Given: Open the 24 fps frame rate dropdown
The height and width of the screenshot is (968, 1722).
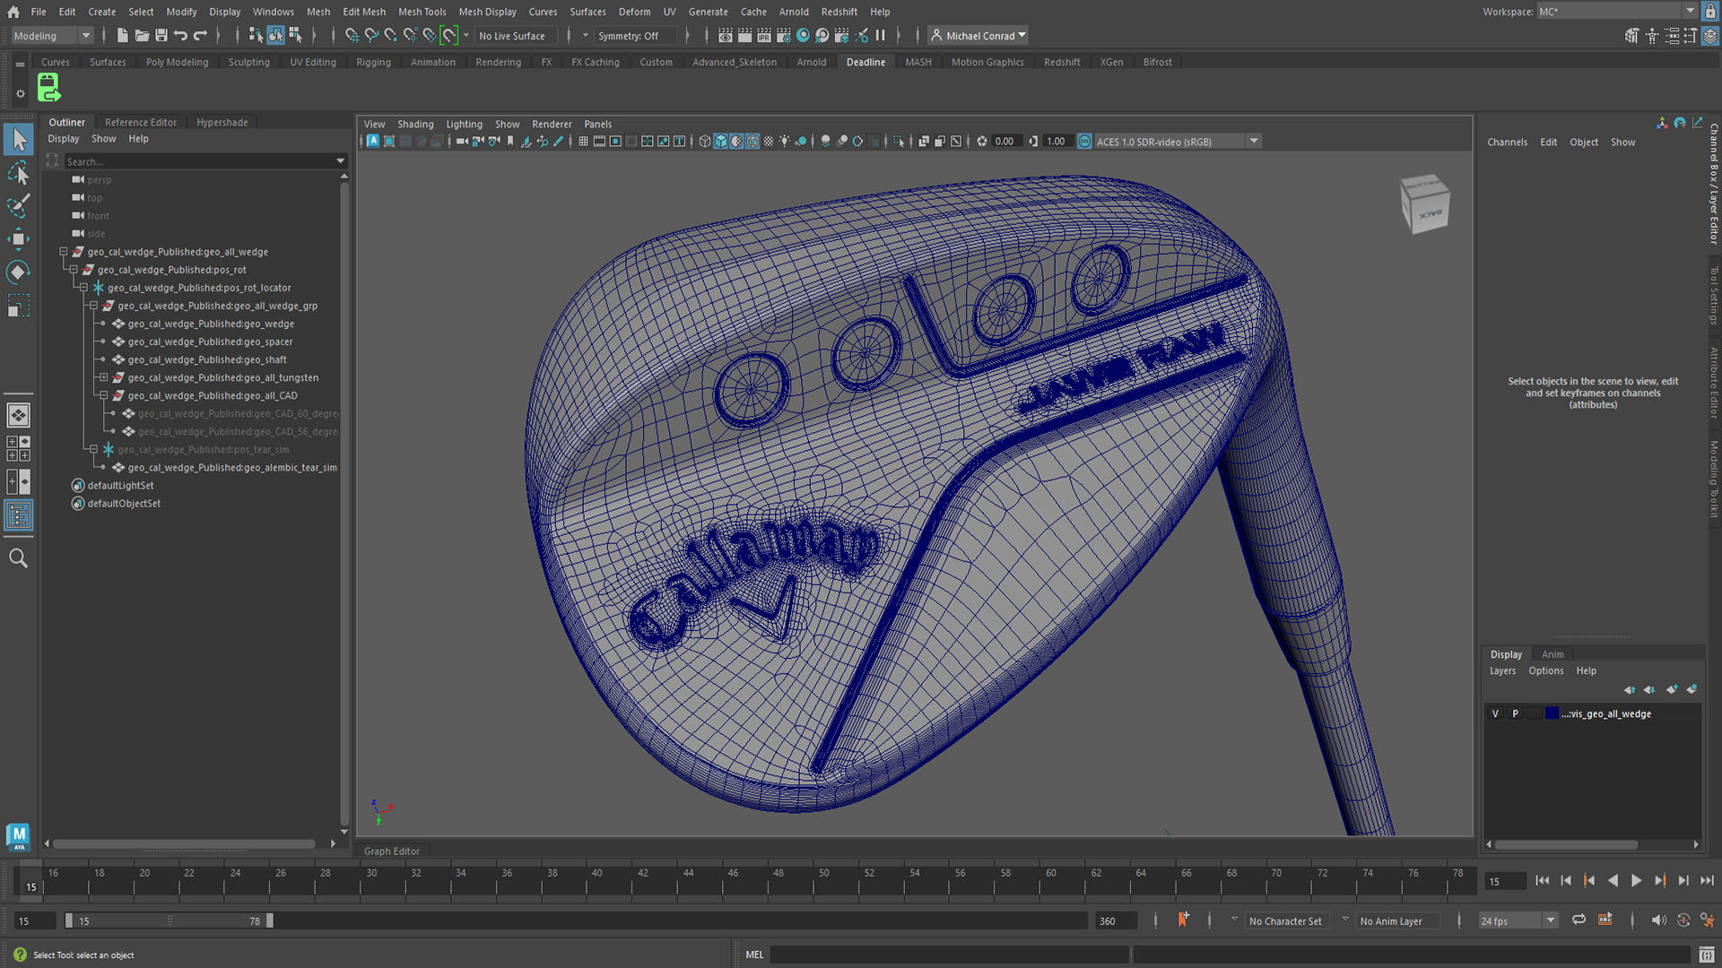Looking at the screenshot, I should click(1550, 920).
